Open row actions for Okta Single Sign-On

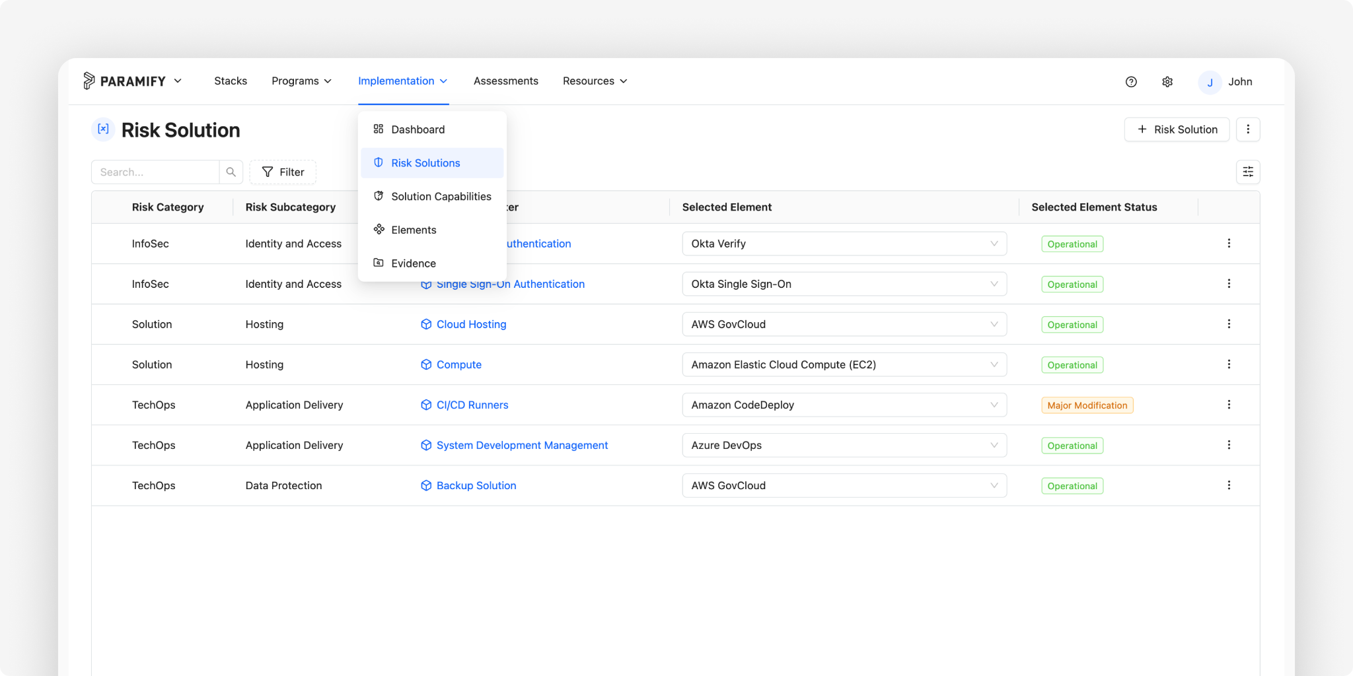pyautogui.click(x=1229, y=284)
